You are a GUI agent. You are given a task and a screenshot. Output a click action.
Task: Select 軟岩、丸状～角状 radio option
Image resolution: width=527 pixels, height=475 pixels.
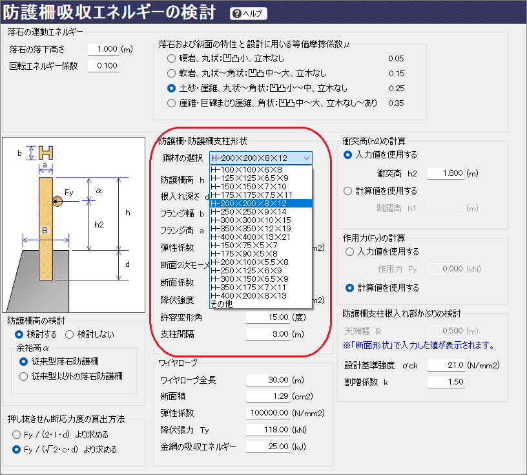point(172,73)
